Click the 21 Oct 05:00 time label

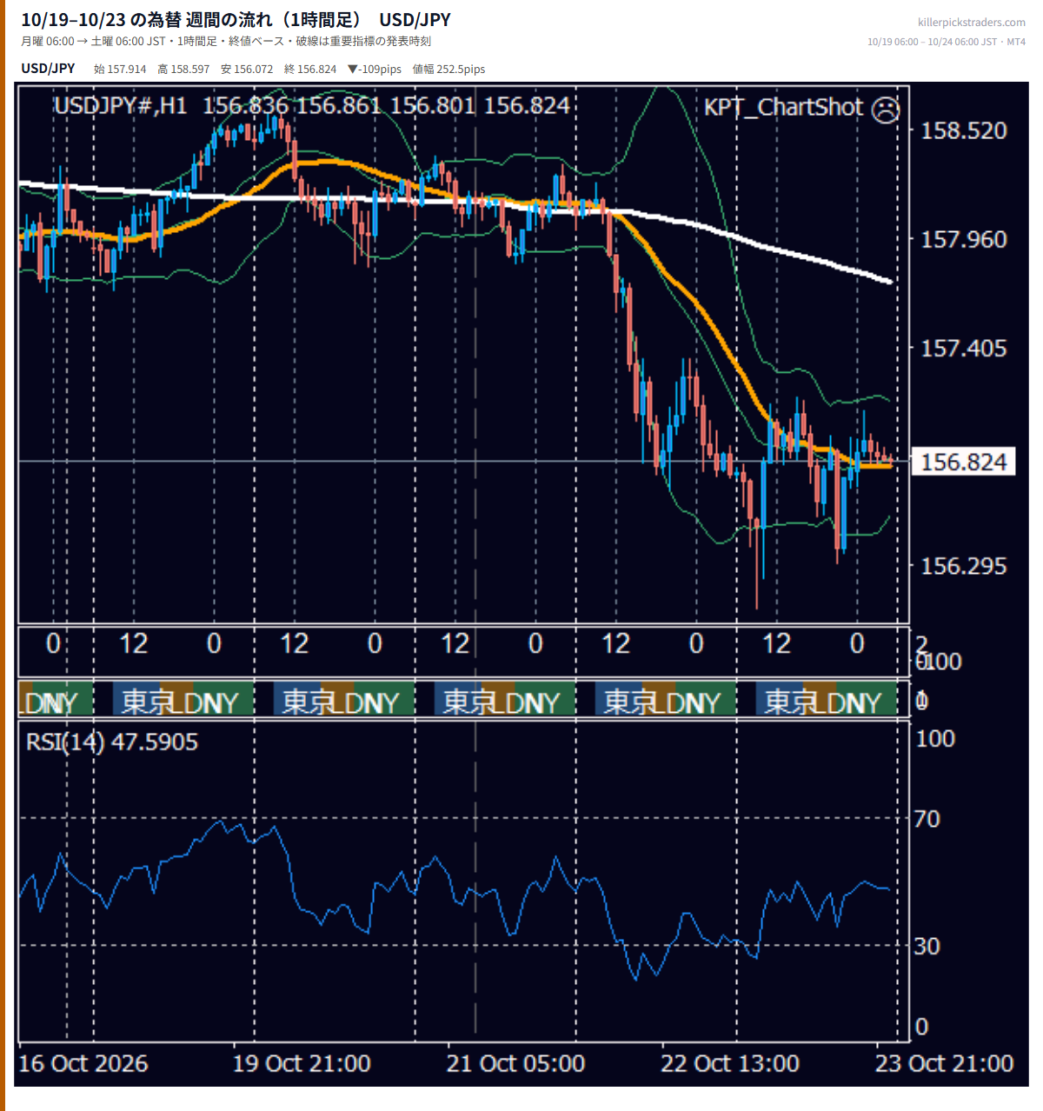click(515, 1064)
